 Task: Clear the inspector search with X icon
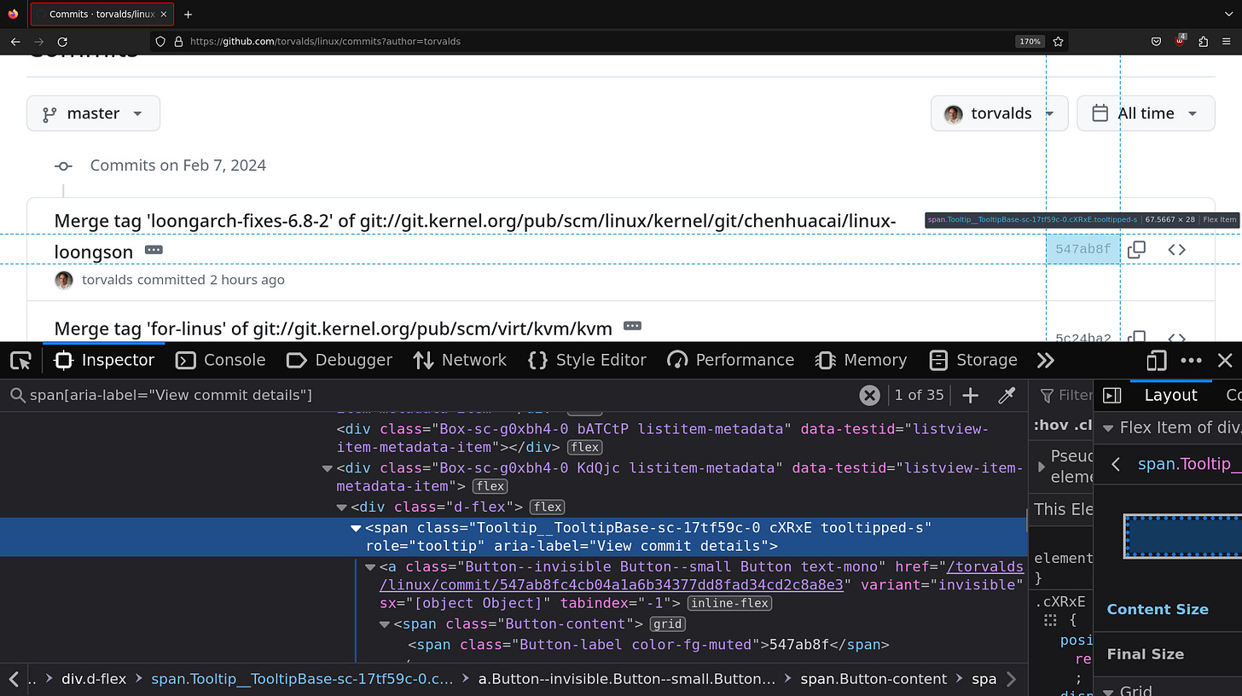click(x=869, y=395)
